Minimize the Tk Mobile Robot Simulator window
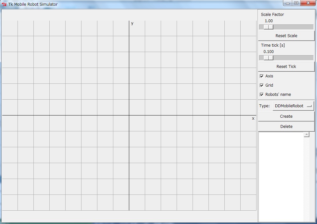 (x=288, y=3)
